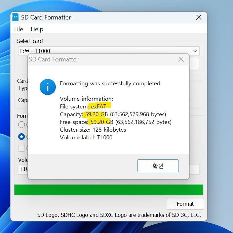The image size is (233, 233).
Task: Click the 'Cluster size: 128 kilobytes' line
Action: point(93,130)
